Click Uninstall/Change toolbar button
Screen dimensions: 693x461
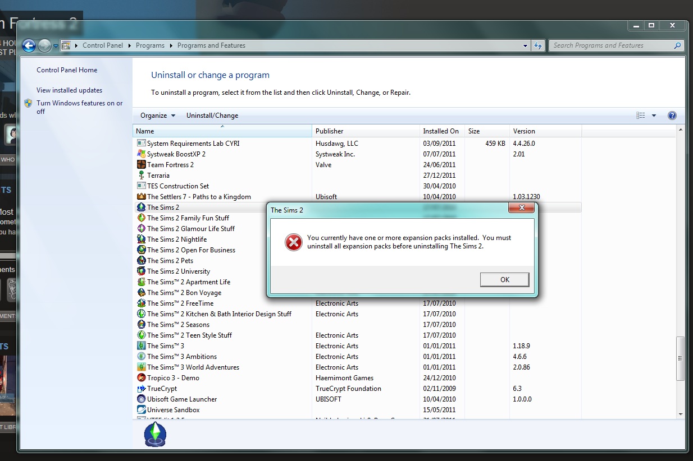pos(212,116)
